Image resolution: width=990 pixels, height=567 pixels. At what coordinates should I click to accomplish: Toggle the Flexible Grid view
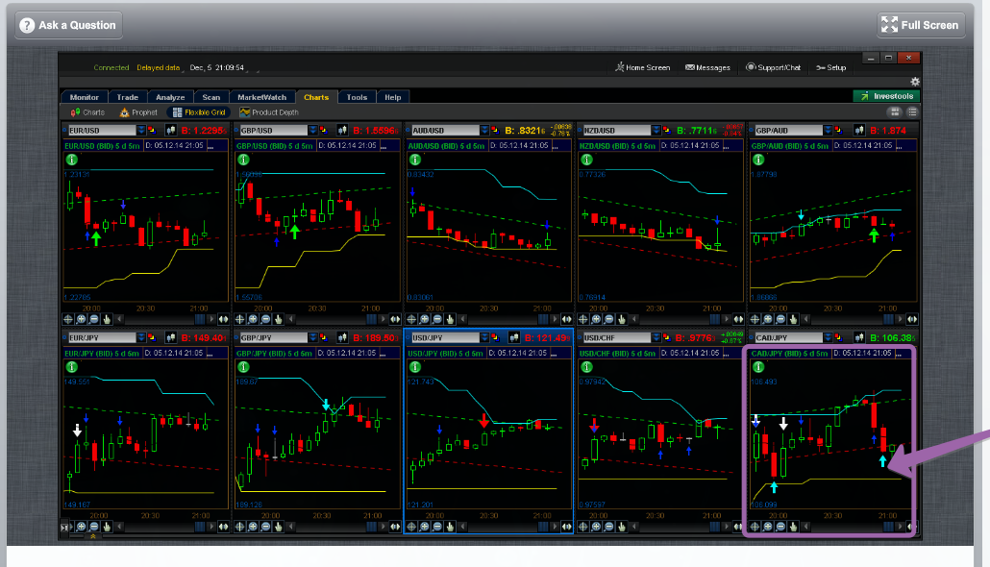(199, 112)
